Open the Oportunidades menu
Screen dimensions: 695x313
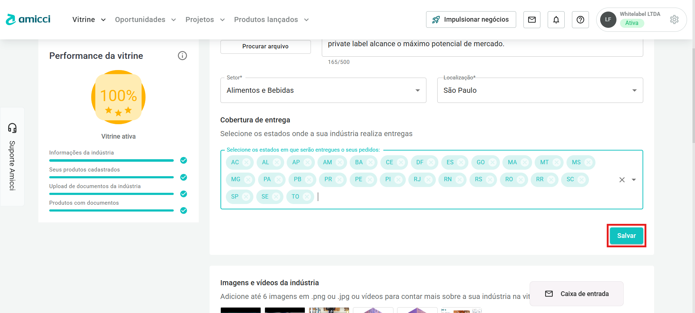145,19
